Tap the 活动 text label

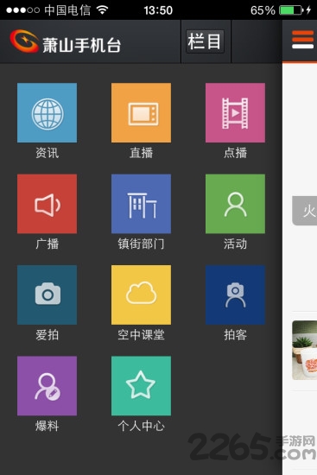[235, 244]
